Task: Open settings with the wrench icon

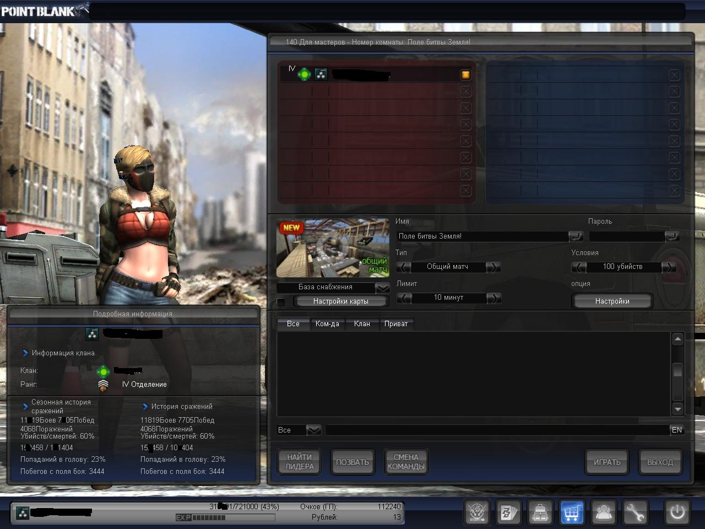Action: [x=636, y=512]
